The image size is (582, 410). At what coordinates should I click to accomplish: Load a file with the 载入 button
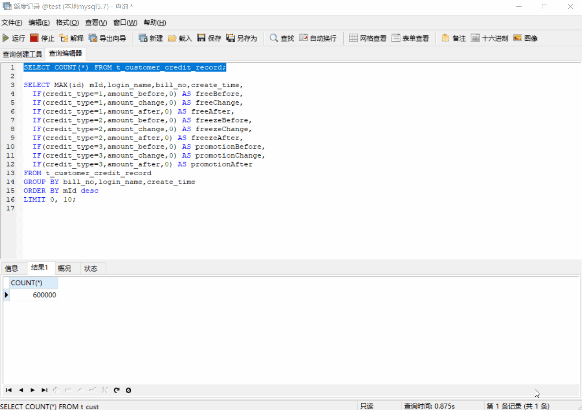tap(180, 38)
